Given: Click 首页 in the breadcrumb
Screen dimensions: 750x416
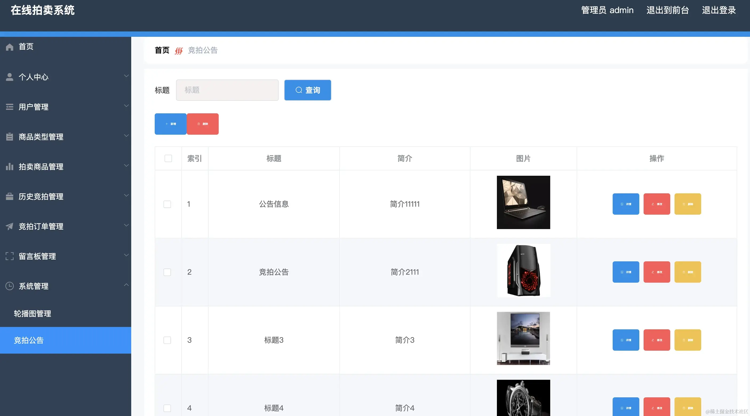Looking at the screenshot, I should (x=162, y=50).
